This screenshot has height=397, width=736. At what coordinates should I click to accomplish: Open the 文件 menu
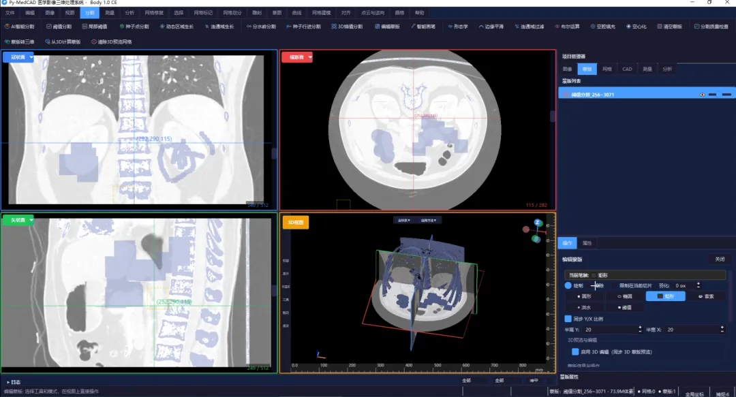[10, 13]
